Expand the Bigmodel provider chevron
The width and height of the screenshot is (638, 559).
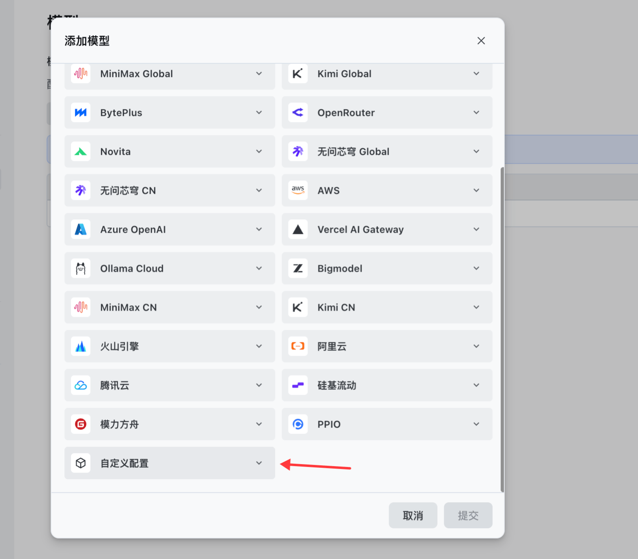click(476, 268)
